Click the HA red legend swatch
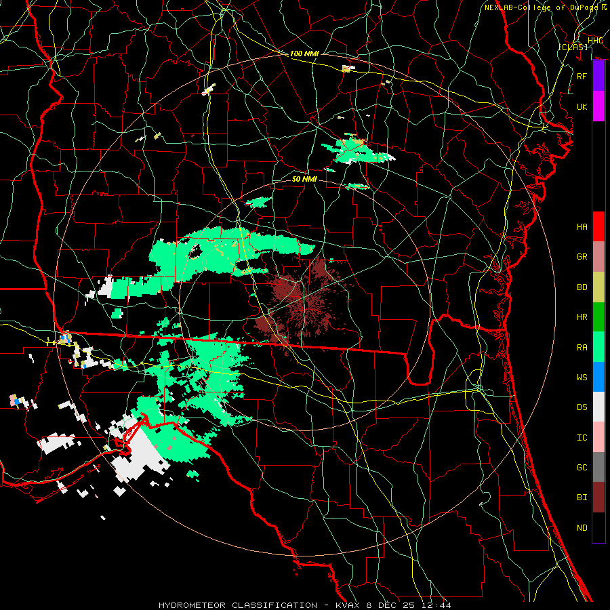Viewport: 610px width, 610px height. pos(598,226)
